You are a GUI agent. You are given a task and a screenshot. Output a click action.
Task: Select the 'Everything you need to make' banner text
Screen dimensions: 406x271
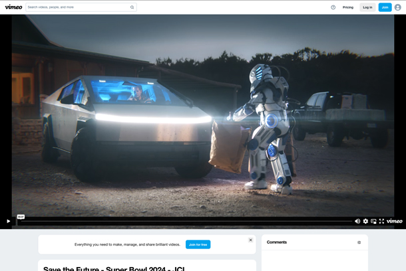[127, 244]
